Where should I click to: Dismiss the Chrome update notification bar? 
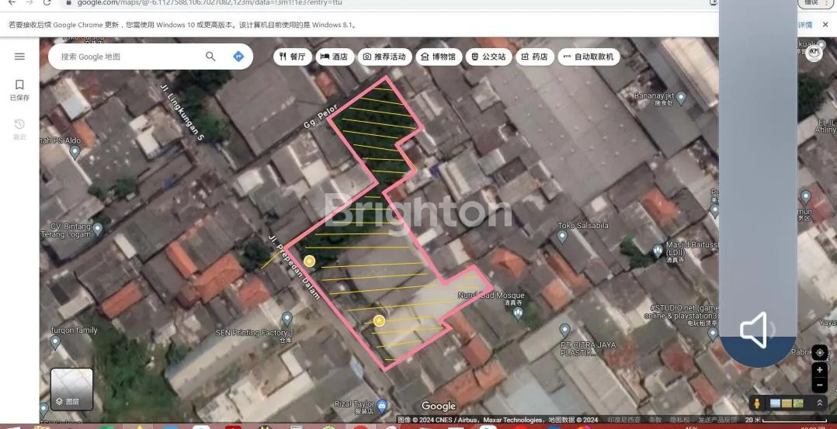825,25
